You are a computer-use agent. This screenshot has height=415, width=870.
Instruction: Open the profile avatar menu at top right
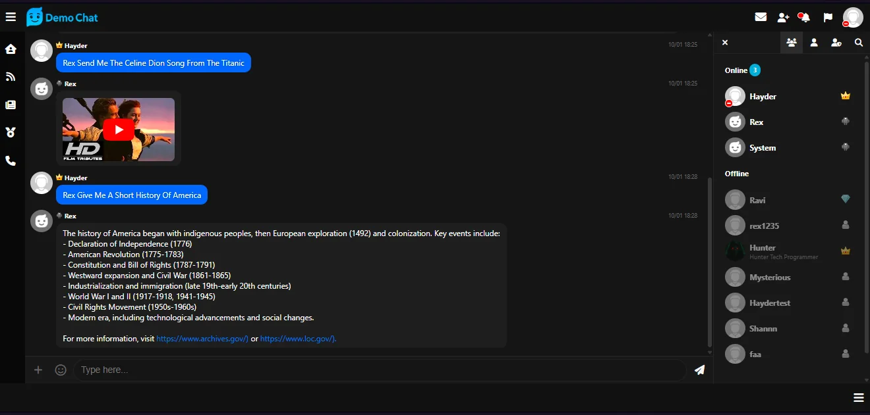click(853, 18)
